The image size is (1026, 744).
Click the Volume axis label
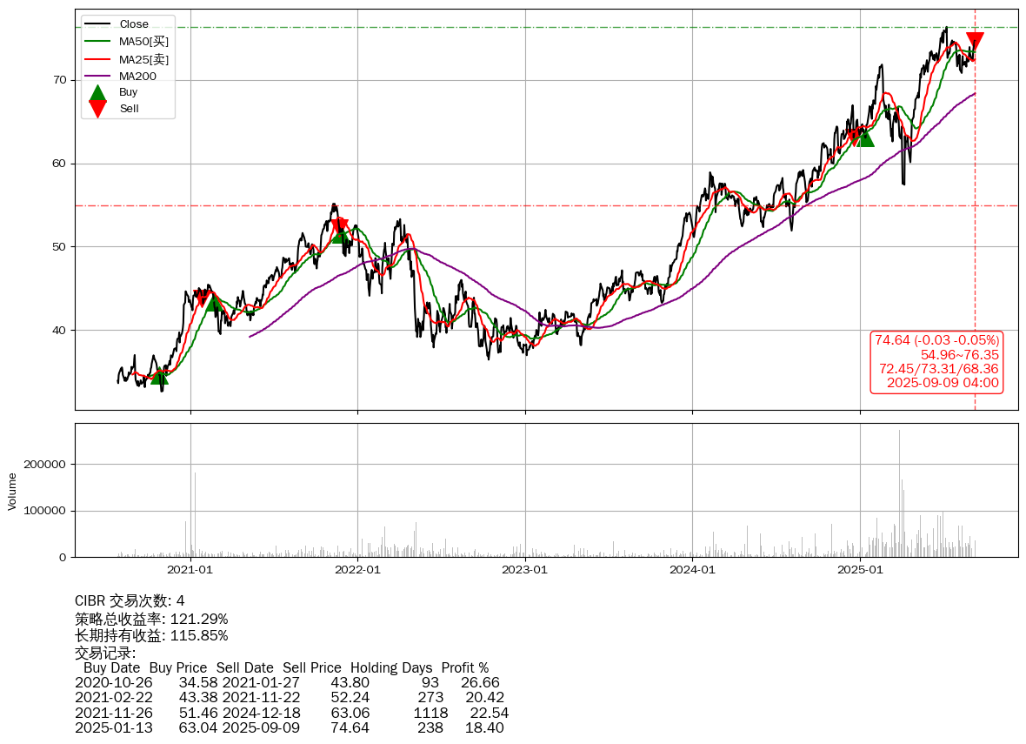tap(12, 491)
